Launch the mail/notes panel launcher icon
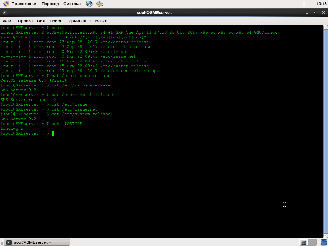 100,4
